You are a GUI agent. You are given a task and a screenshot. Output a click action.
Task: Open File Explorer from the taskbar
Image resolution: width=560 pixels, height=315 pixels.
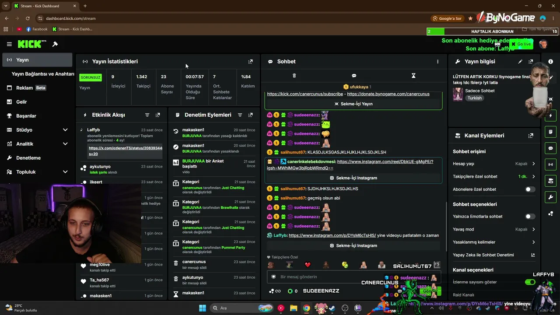[x=294, y=308]
